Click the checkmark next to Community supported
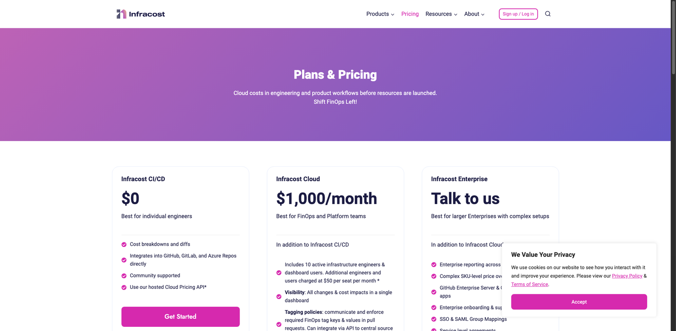This screenshot has width=676, height=331. tap(123, 275)
